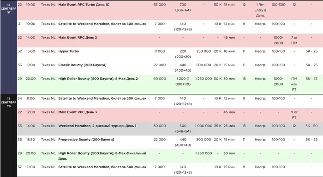Select the 12 Сентября ПТ date cell

[x=8, y=8]
